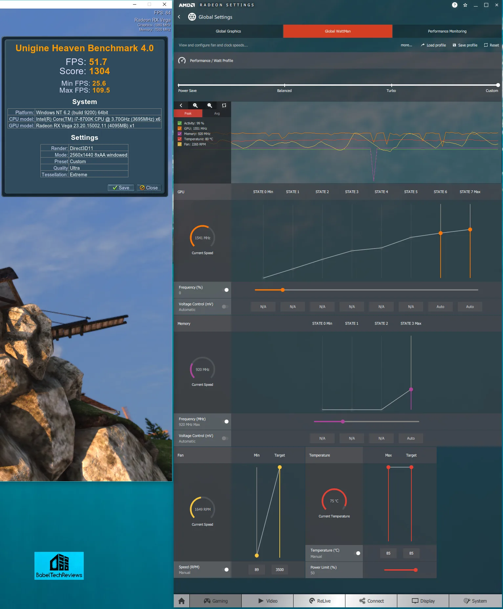Click the fan minimum speed field 89

[257, 570]
